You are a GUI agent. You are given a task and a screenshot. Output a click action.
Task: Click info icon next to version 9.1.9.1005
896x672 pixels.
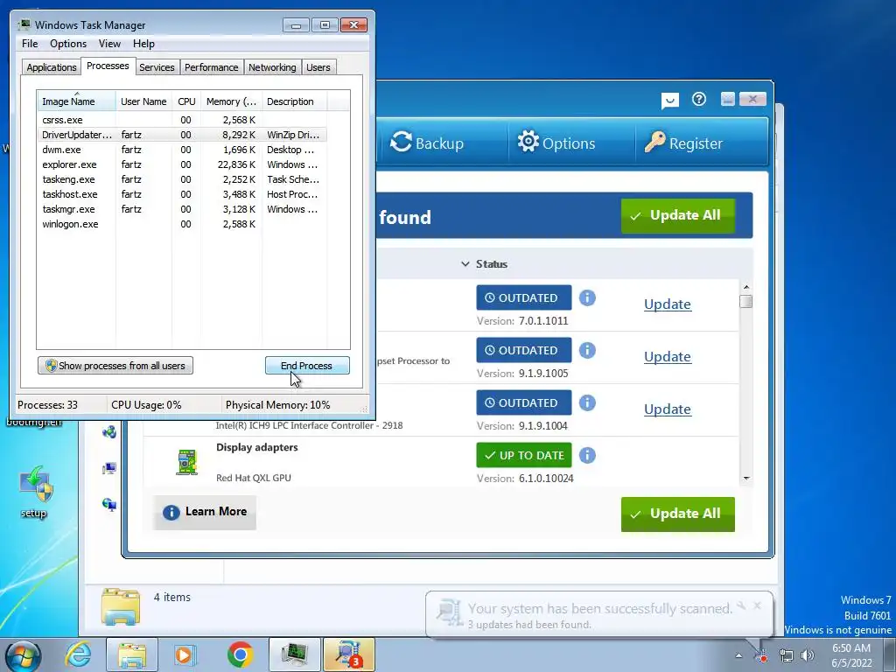(587, 350)
